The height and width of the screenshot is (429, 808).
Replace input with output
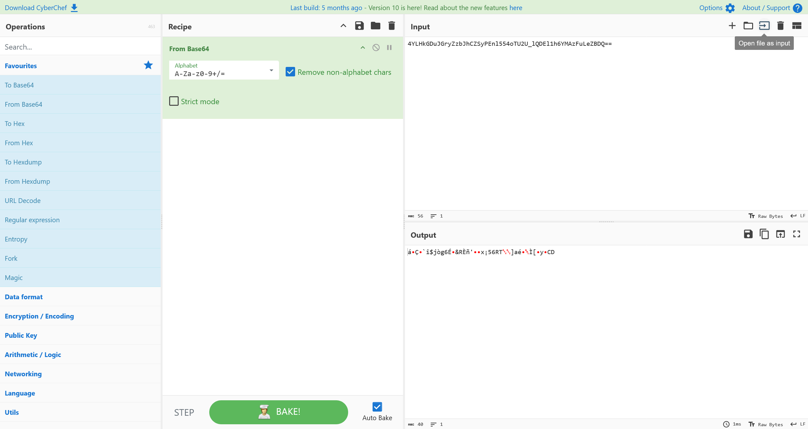point(780,234)
